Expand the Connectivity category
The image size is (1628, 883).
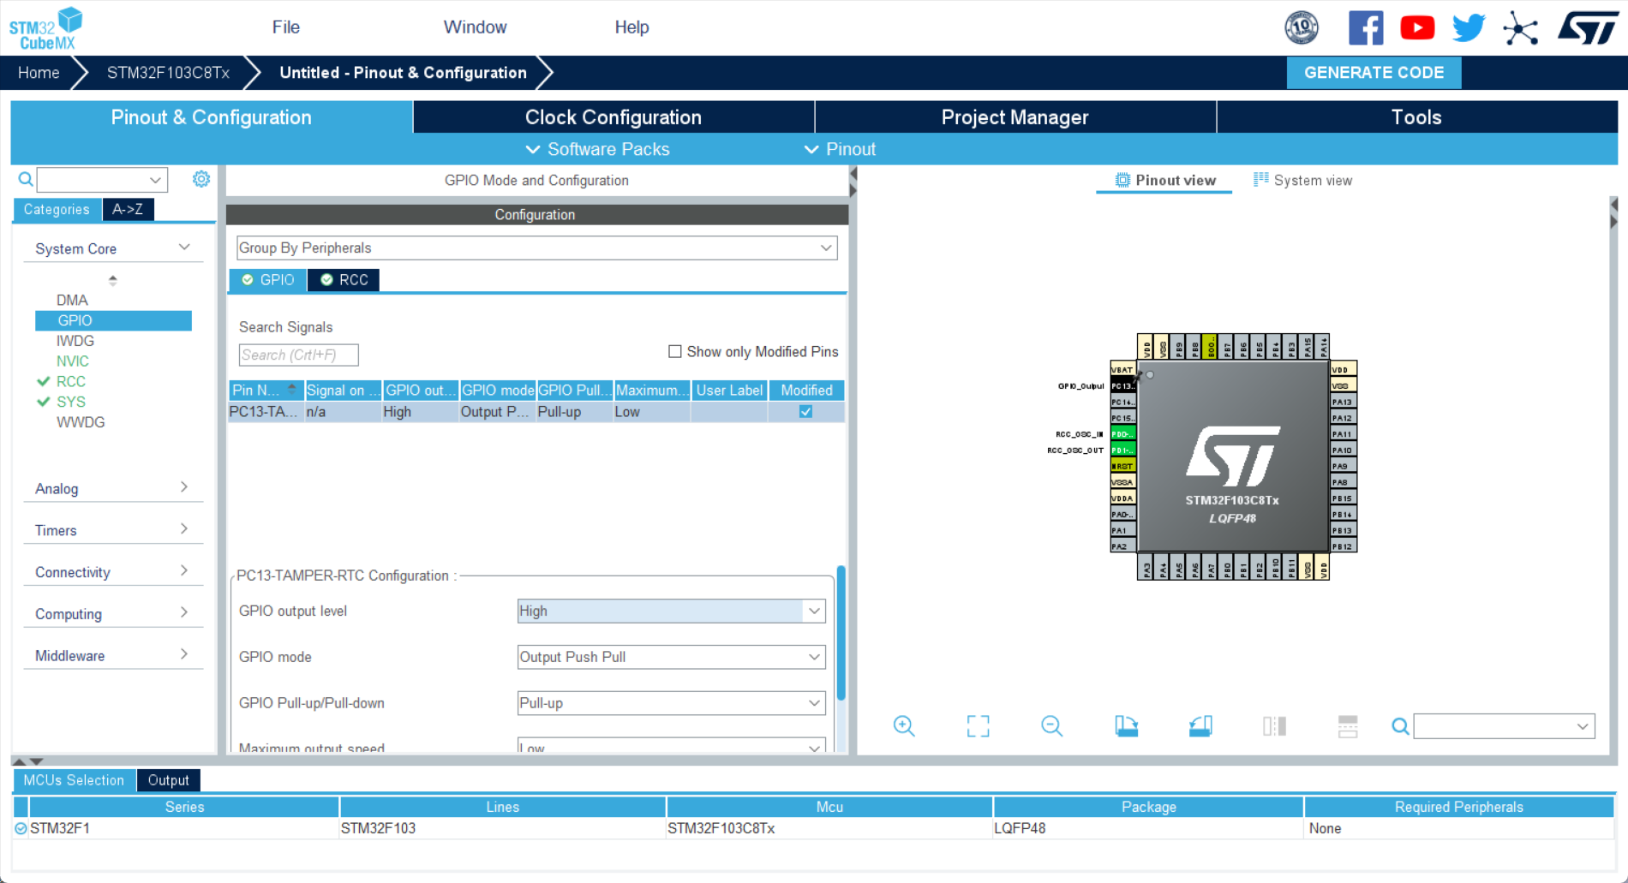(x=113, y=572)
